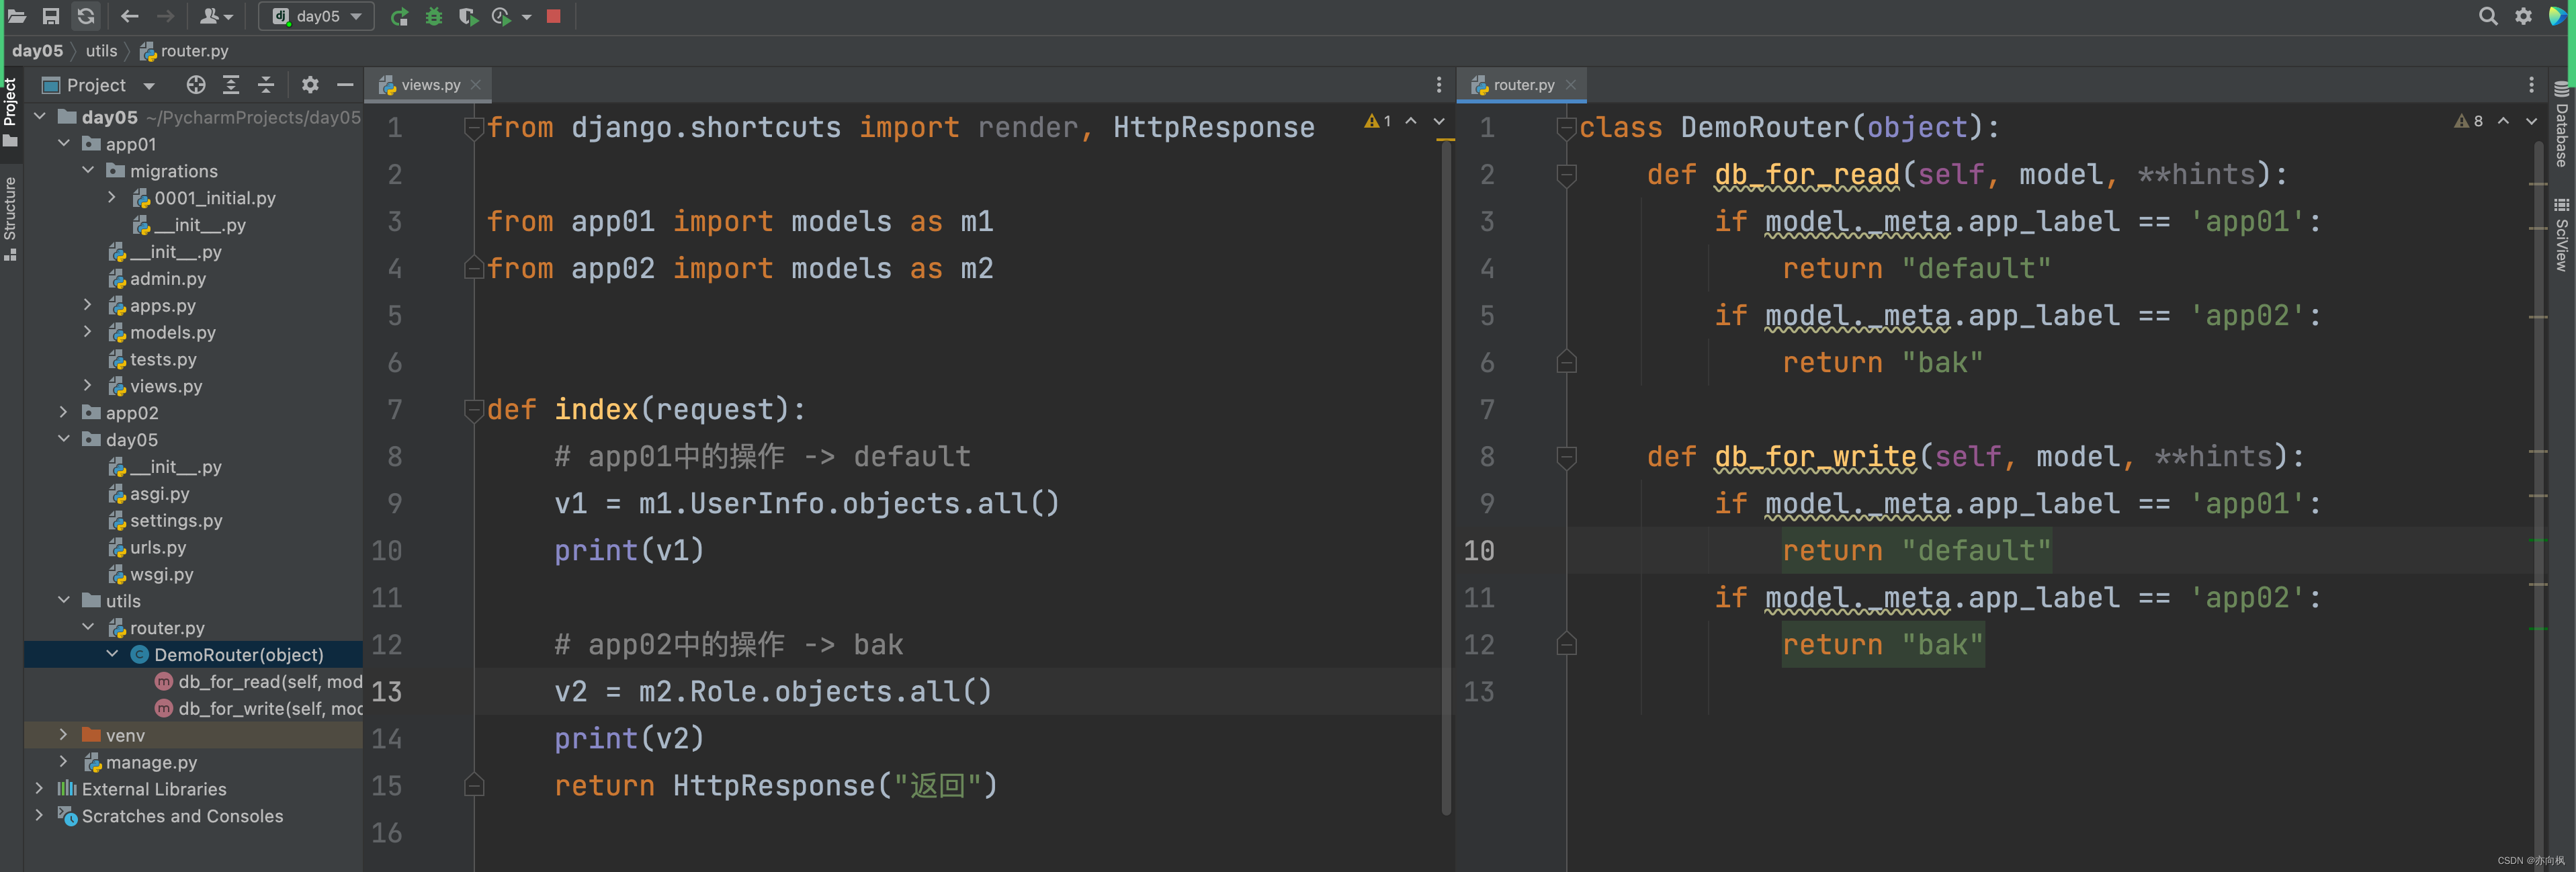This screenshot has width=2576, height=872.
Task: Collapse all in Project panel
Action: [266, 85]
